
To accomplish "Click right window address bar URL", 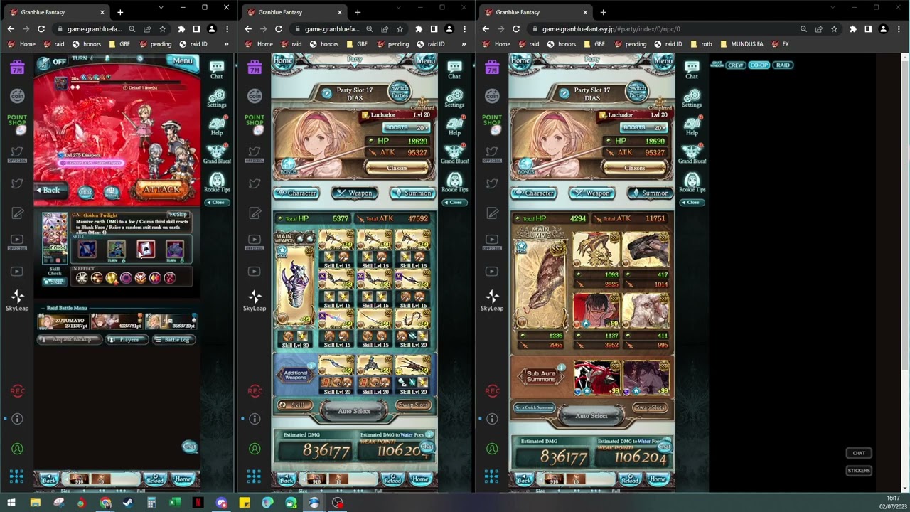I will (611, 29).
